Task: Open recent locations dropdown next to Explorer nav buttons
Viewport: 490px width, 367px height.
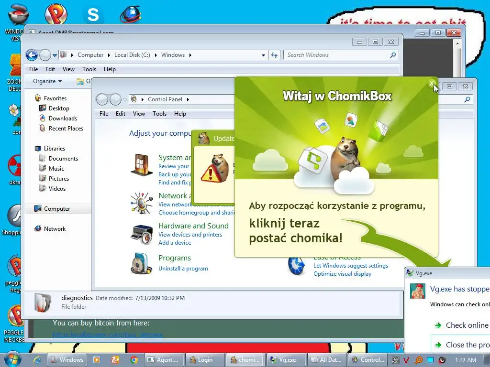Action: tap(55, 55)
